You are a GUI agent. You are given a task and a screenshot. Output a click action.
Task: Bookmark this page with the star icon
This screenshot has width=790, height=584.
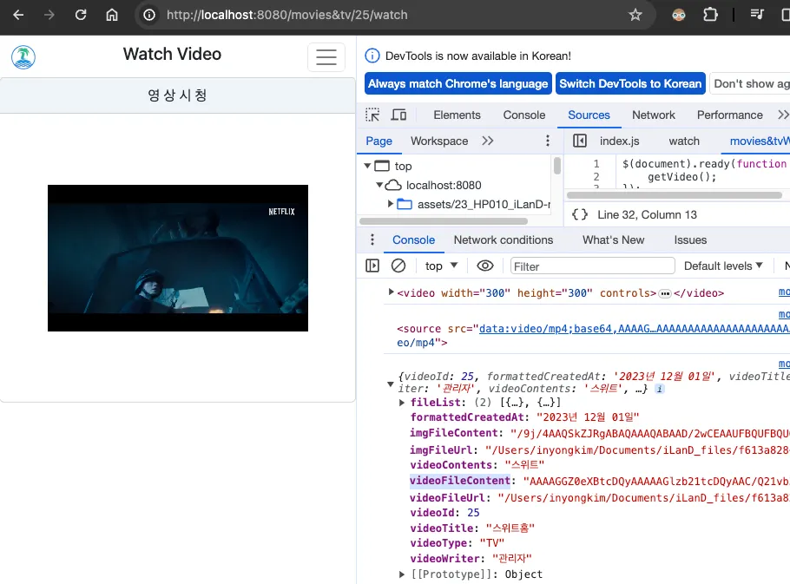pyautogui.click(x=635, y=15)
